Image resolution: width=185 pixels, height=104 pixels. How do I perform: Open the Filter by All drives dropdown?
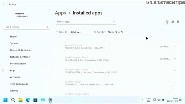(x=80, y=32)
